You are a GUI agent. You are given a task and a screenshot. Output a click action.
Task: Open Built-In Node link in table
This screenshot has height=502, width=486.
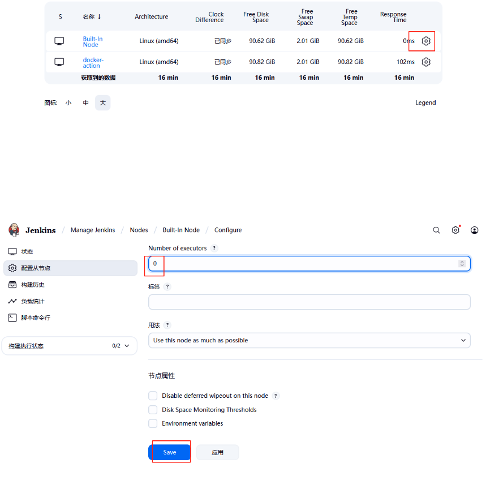93,42
